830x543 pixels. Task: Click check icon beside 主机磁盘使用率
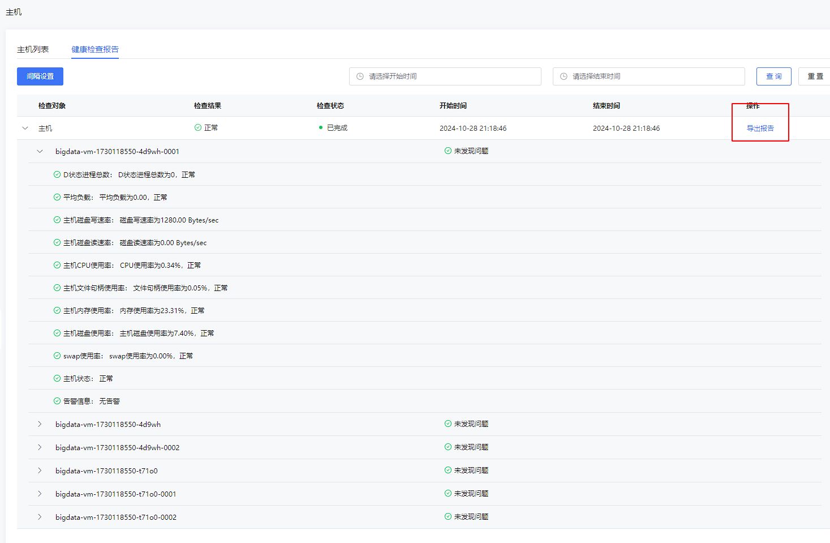(x=57, y=333)
